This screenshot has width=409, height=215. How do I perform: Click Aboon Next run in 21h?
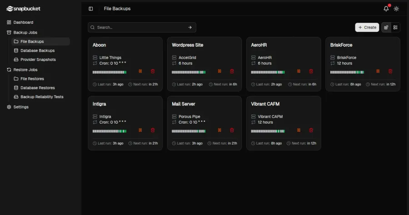click(143, 84)
